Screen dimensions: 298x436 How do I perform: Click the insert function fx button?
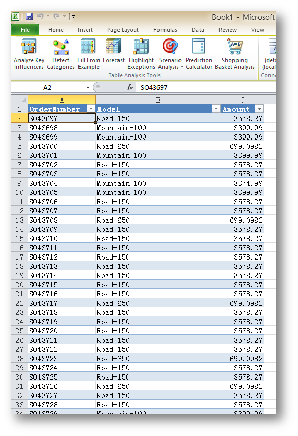pos(130,87)
